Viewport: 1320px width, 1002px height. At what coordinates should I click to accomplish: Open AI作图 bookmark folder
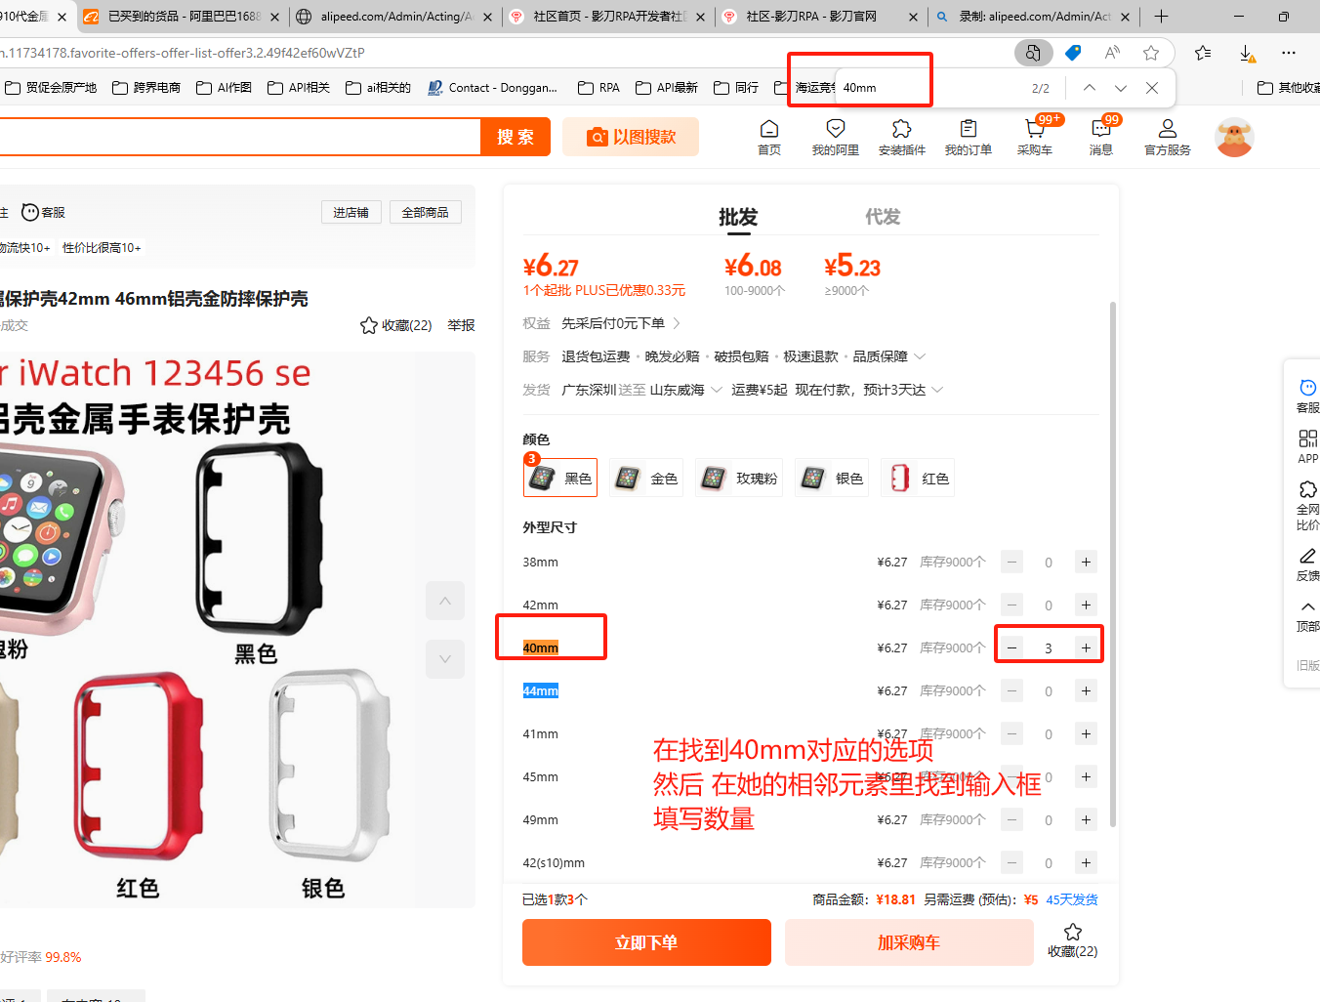click(x=224, y=88)
